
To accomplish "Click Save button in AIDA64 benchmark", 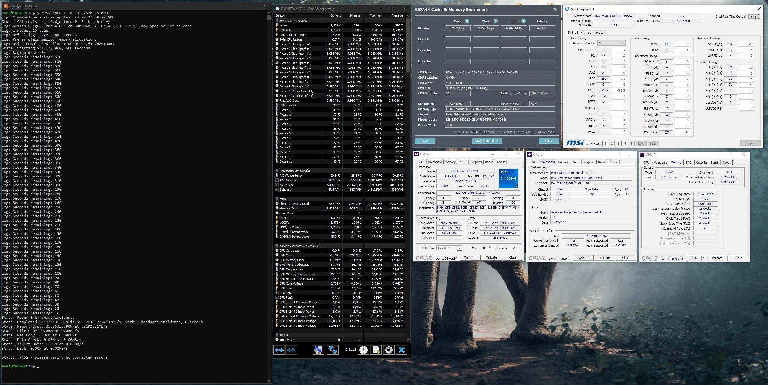I will click(424, 141).
